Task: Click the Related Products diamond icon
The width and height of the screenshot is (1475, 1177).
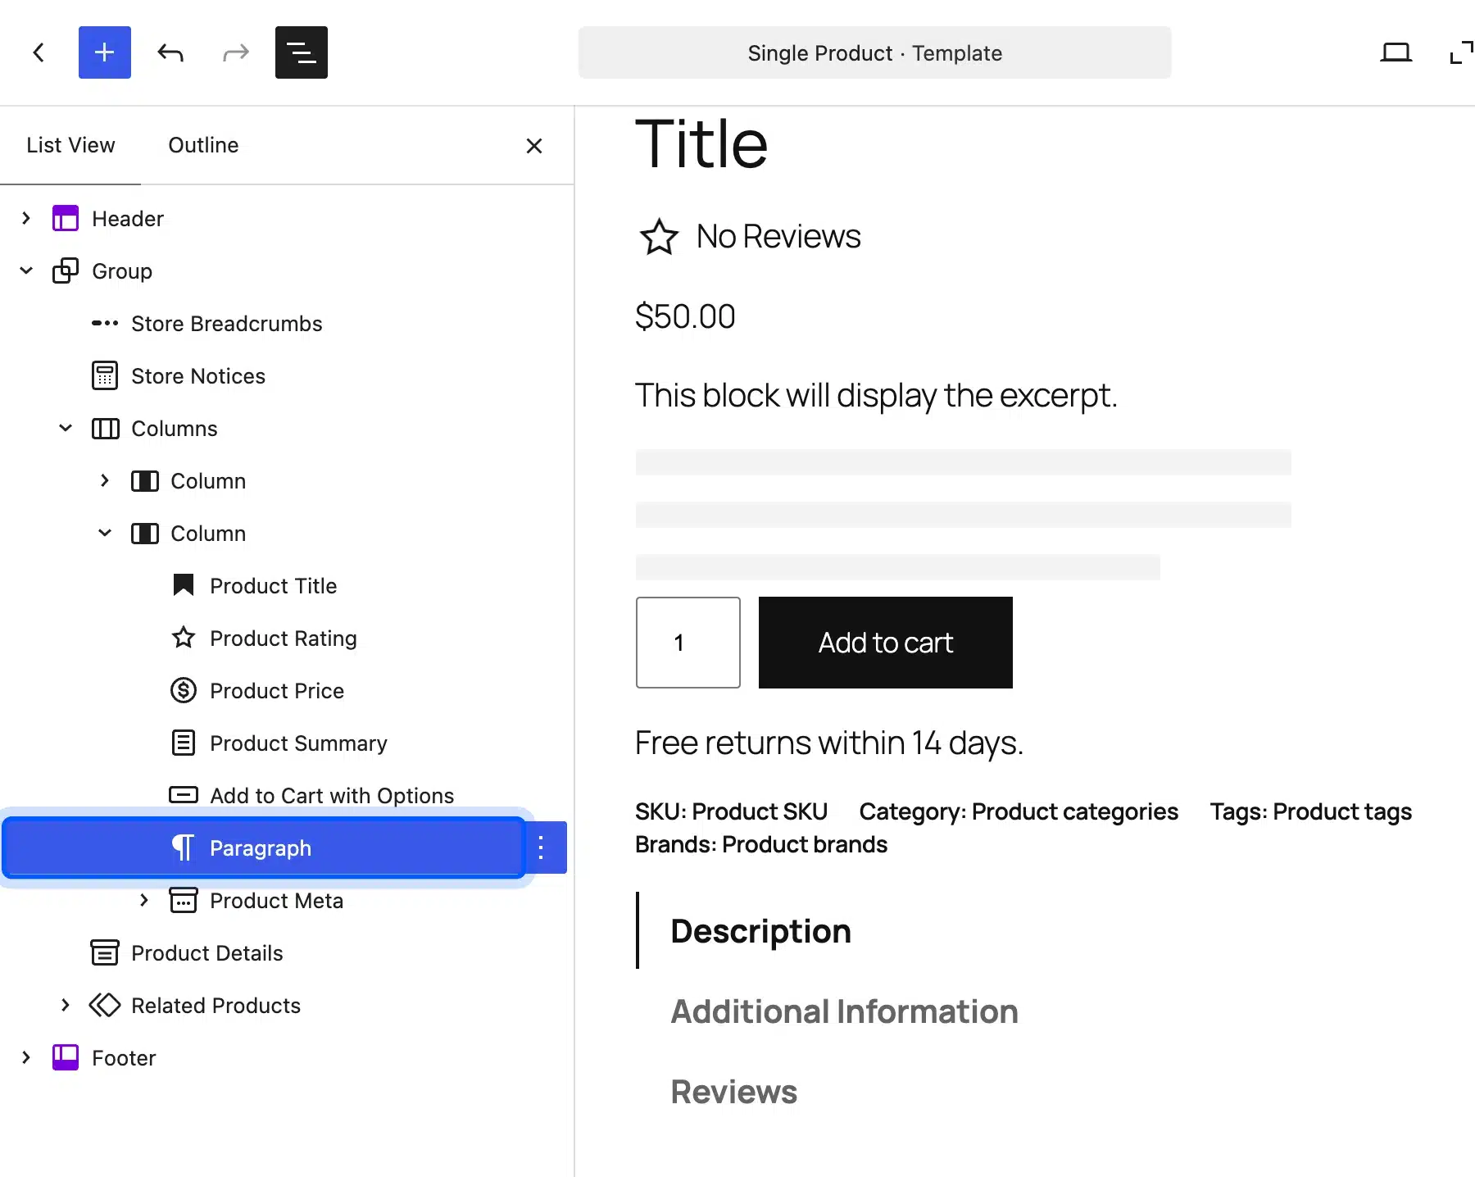Action: [105, 1006]
